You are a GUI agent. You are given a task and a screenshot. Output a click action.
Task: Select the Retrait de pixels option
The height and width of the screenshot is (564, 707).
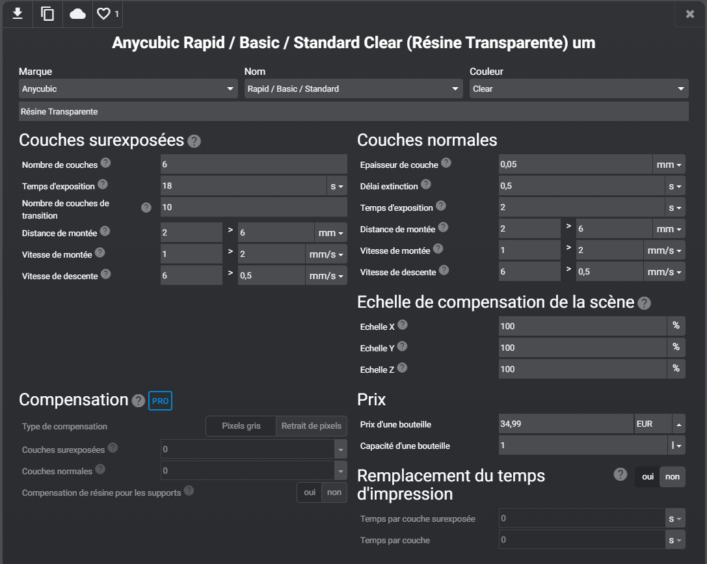click(312, 426)
